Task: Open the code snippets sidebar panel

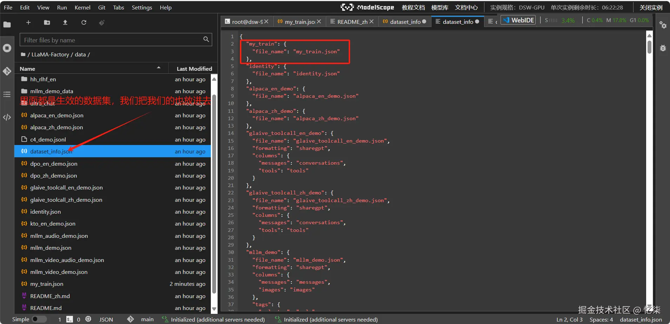Action: click(7, 117)
